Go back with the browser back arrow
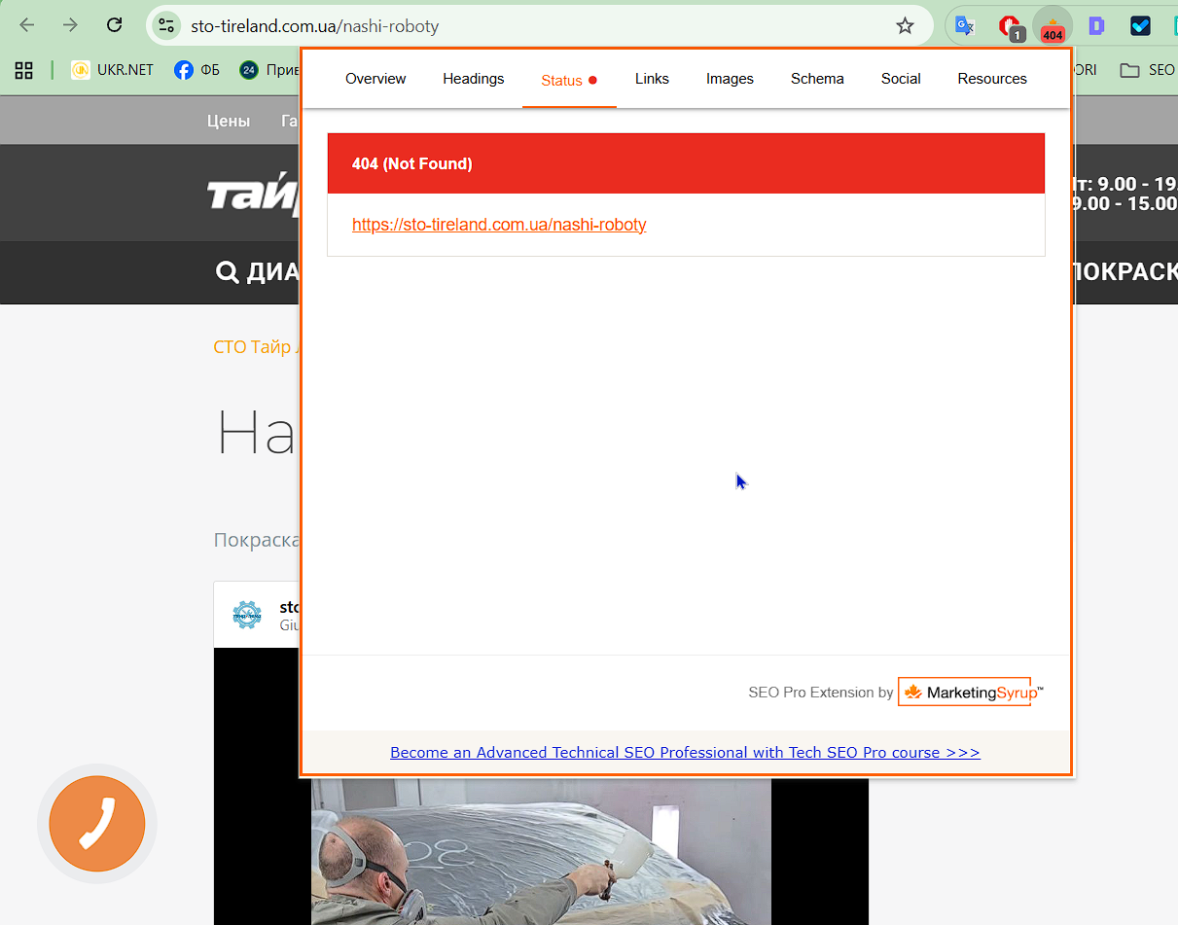The height and width of the screenshot is (925, 1178). click(27, 25)
